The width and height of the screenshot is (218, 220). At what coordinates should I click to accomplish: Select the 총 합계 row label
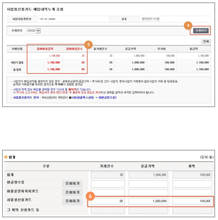17,69
